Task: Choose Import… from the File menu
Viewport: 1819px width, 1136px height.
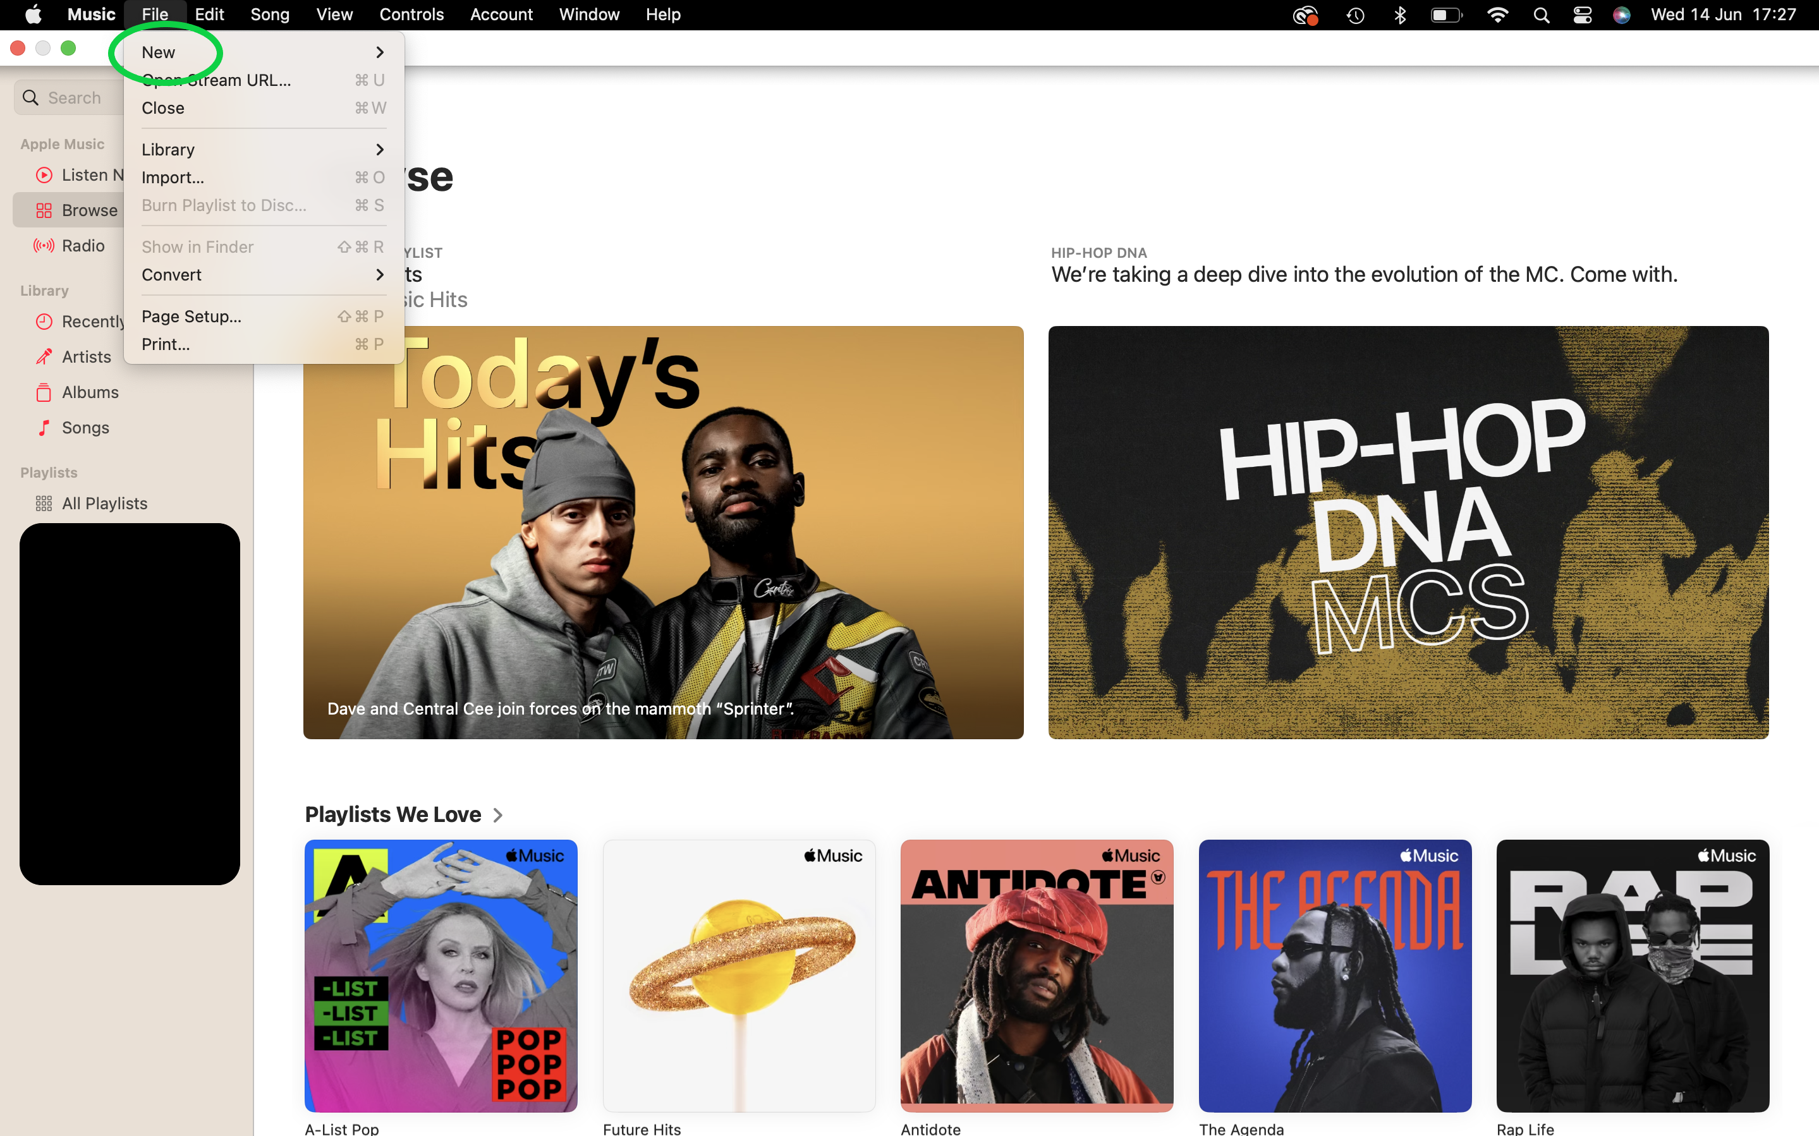Action: pos(263,178)
